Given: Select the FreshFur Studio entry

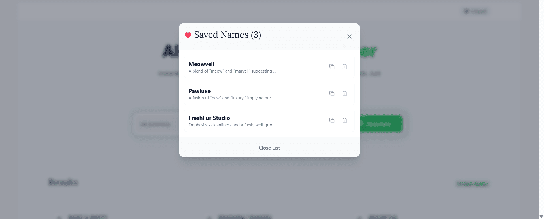Looking at the screenshot, I should click(209, 118).
